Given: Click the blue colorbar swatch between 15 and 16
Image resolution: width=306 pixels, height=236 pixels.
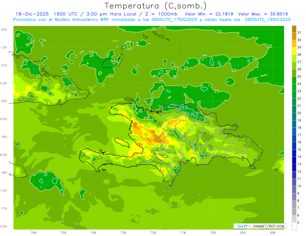Looking at the screenshot, I should click(x=294, y=146).
